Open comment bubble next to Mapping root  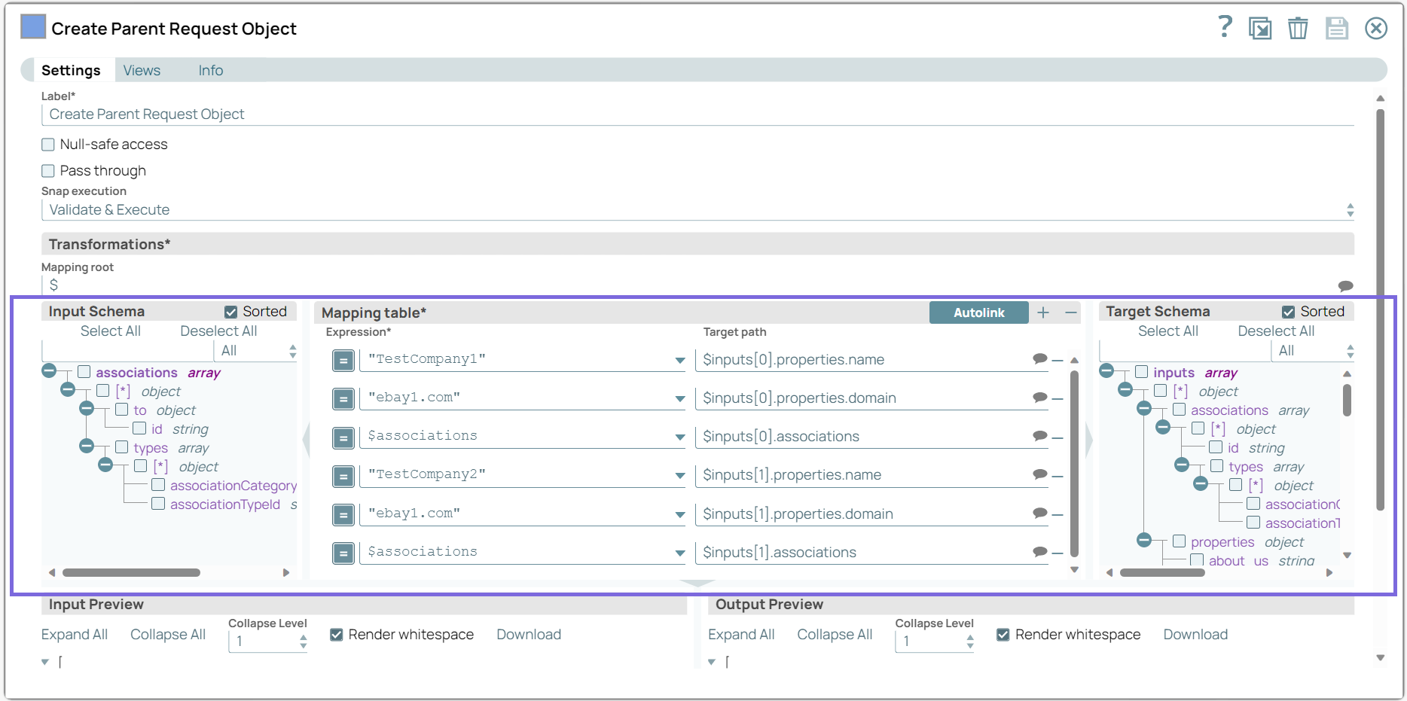pyautogui.click(x=1345, y=286)
